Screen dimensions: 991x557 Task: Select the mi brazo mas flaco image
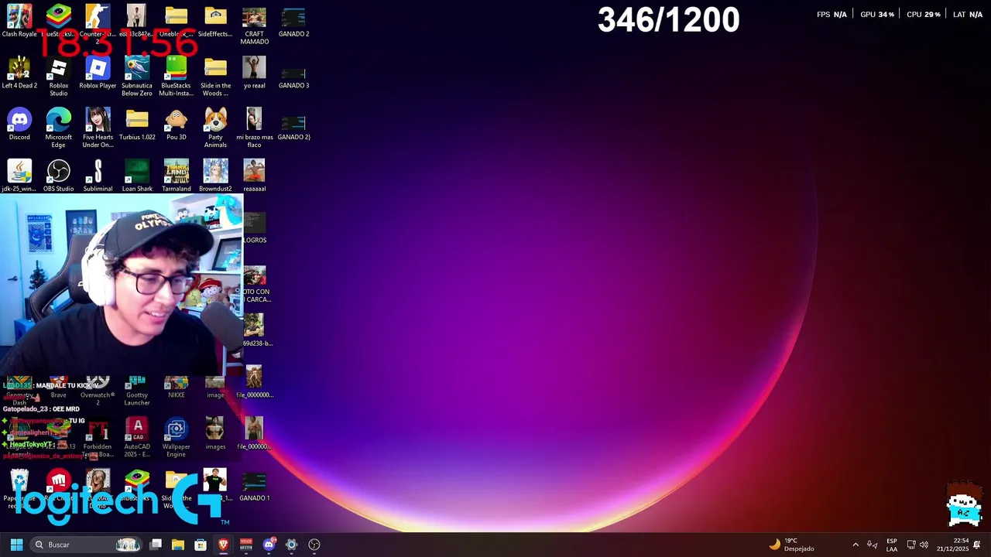click(254, 128)
